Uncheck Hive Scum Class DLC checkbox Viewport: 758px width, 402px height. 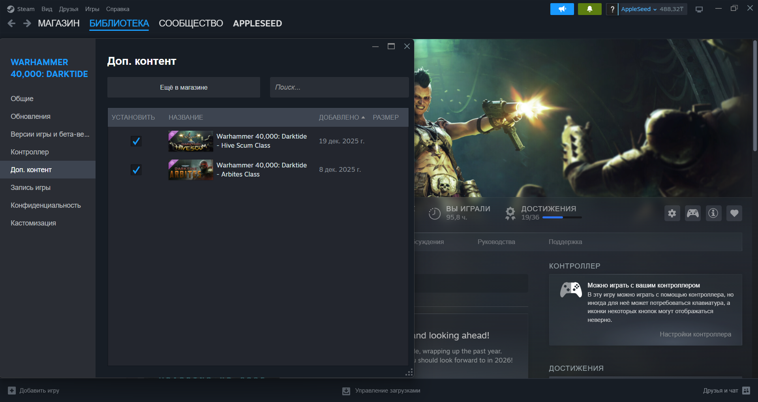[136, 141]
